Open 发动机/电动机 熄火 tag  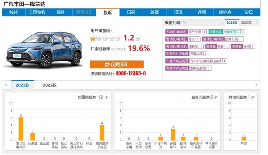pyautogui.click(x=183, y=39)
